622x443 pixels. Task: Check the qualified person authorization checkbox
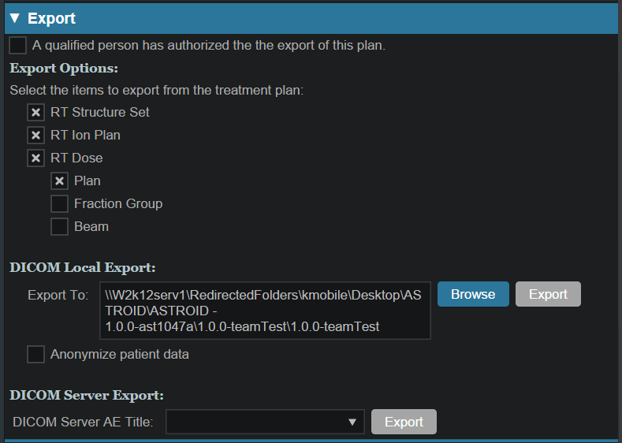click(18, 45)
